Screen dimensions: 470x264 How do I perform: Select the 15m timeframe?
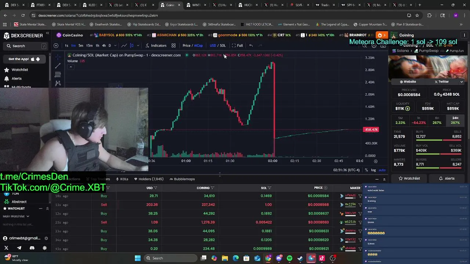pos(89,45)
